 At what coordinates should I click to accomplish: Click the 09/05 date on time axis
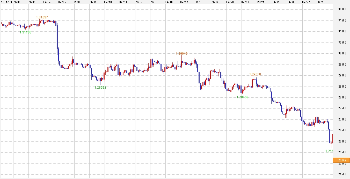coord(62,2)
